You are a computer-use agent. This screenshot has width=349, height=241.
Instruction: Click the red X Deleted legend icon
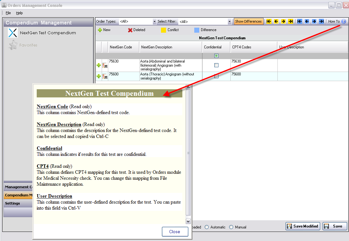pos(130,30)
